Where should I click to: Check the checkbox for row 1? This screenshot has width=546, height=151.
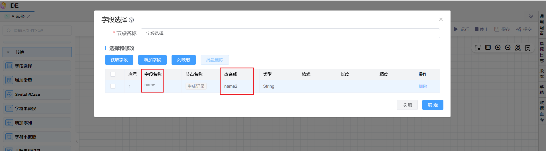pyautogui.click(x=113, y=86)
